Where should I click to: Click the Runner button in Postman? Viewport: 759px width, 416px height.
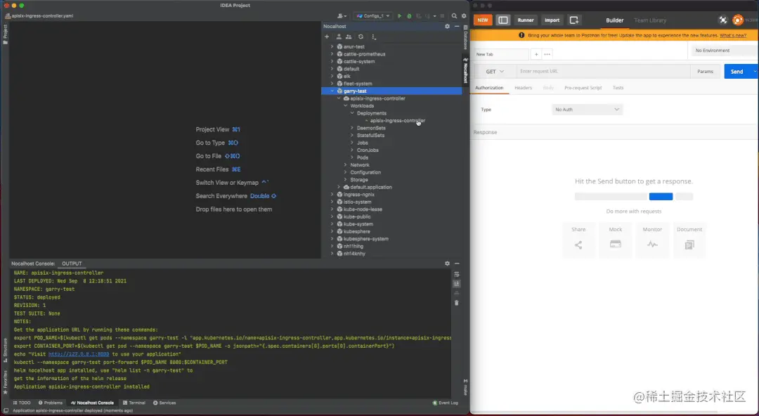526,20
